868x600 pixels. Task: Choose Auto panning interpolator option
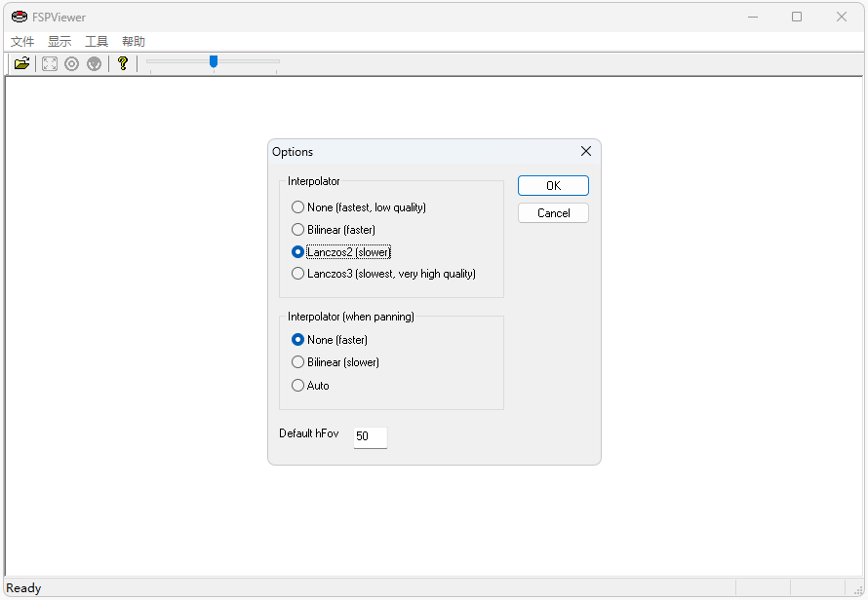310,386
